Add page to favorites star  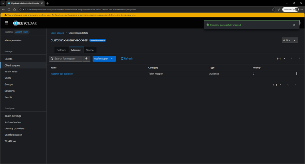(x=273, y=10)
